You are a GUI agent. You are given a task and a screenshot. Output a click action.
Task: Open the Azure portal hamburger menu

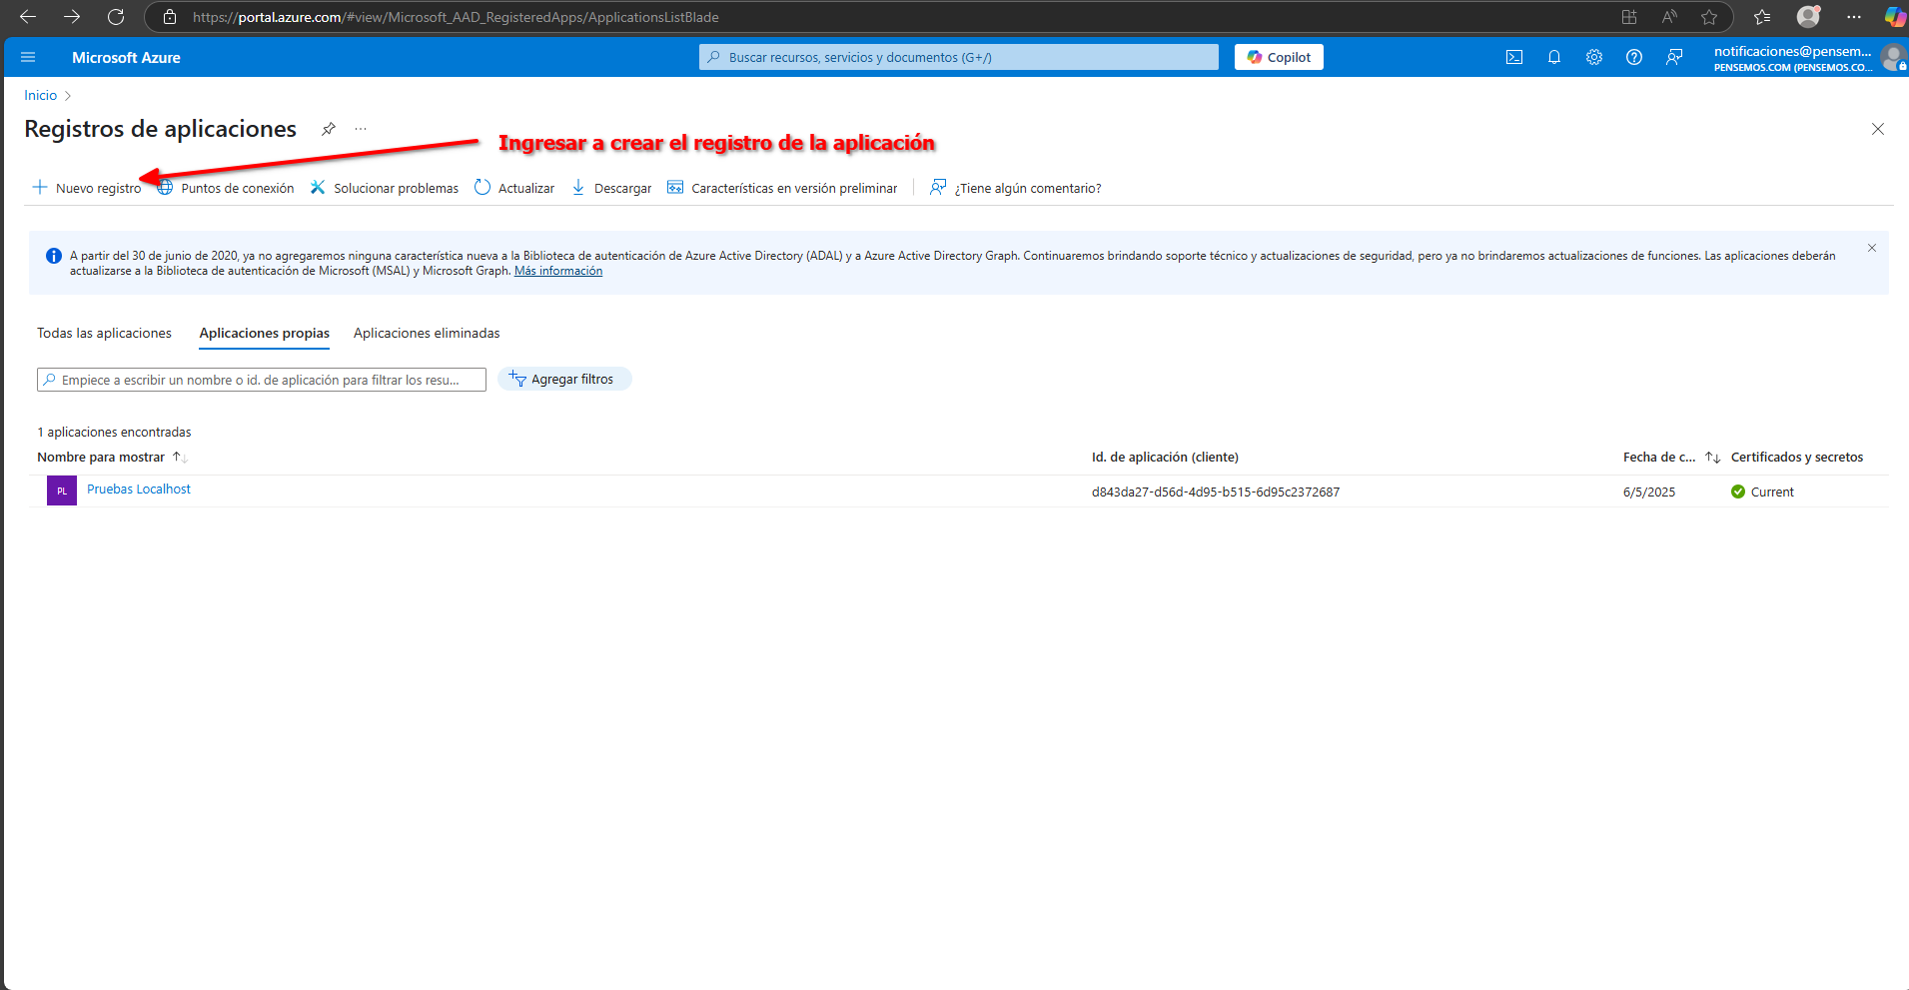point(28,58)
